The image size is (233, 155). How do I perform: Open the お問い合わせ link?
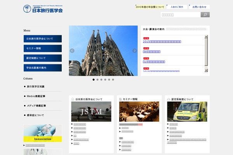pyautogui.click(x=199, y=7)
